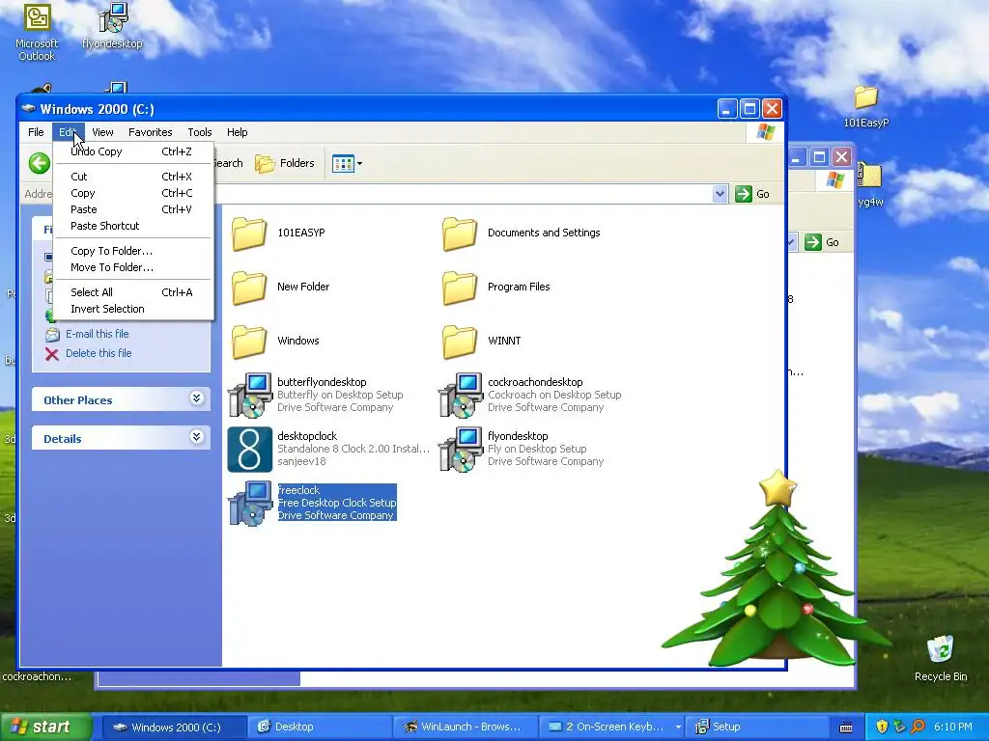Open the 101EASYP folder icon
This screenshot has width=989, height=741.
248,233
